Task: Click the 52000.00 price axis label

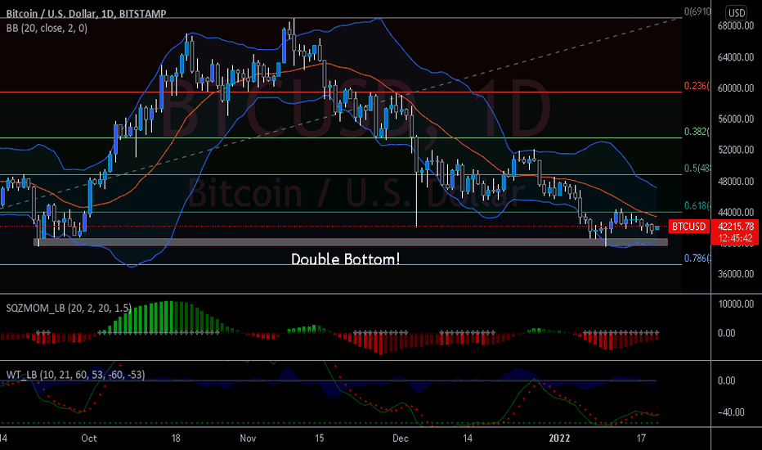Action: pyautogui.click(x=736, y=150)
